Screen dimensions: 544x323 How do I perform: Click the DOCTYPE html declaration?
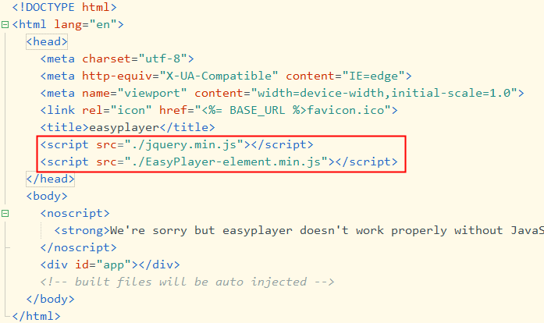click(65, 7)
